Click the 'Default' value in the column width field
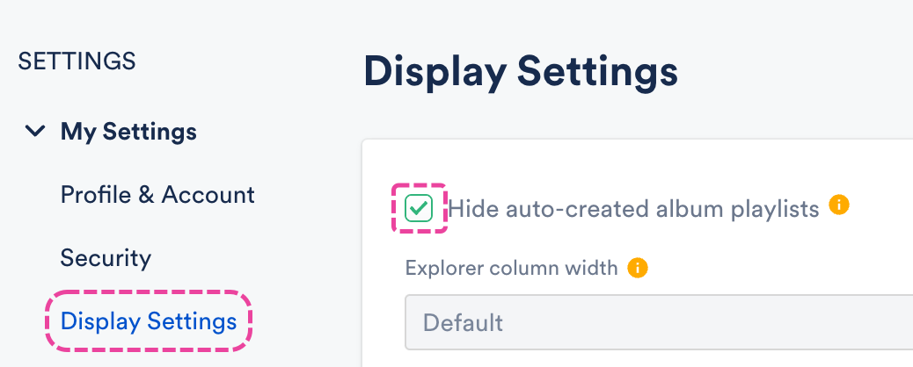The width and height of the screenshot is (913, 367). [x=463, y=322]
